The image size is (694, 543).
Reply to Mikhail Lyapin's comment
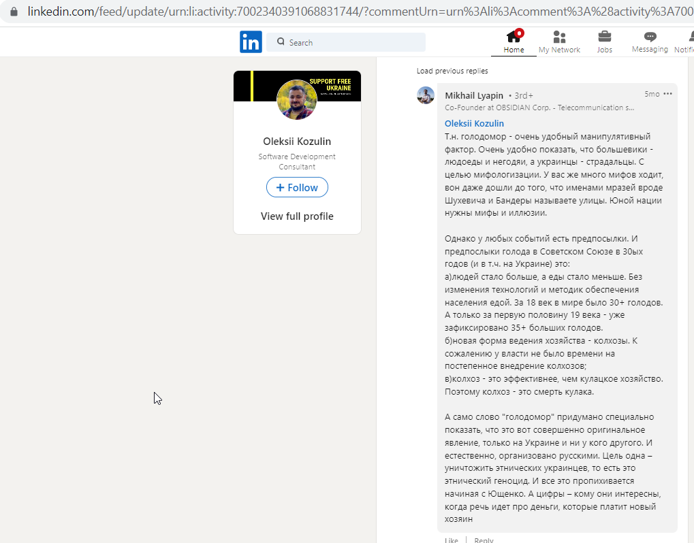484,540
